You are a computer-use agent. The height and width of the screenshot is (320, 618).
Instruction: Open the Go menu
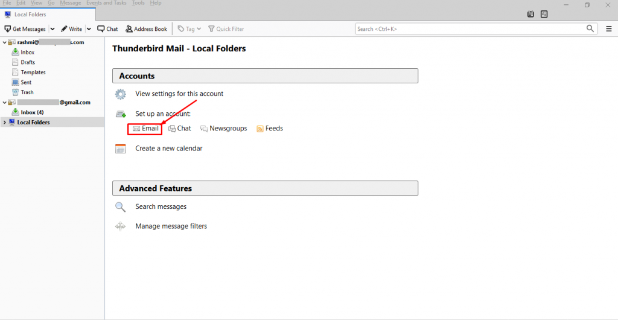(51, 3)
